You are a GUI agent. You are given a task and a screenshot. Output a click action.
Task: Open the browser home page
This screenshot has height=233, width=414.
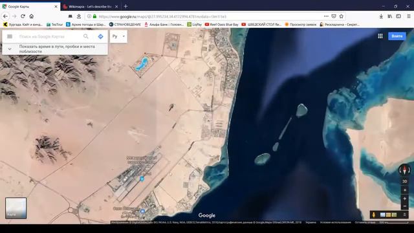[x=32, y=16]
